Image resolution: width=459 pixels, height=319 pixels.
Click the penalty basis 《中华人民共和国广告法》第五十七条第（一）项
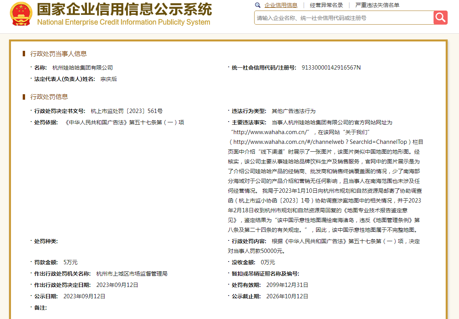124,122
